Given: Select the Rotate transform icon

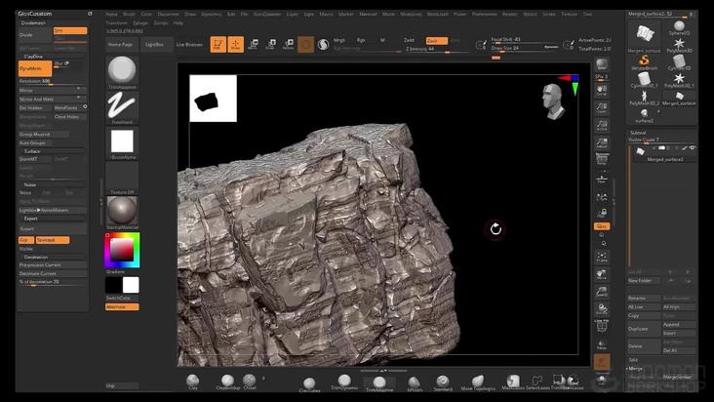Looking at the screenshot, I should coord(289,44).
